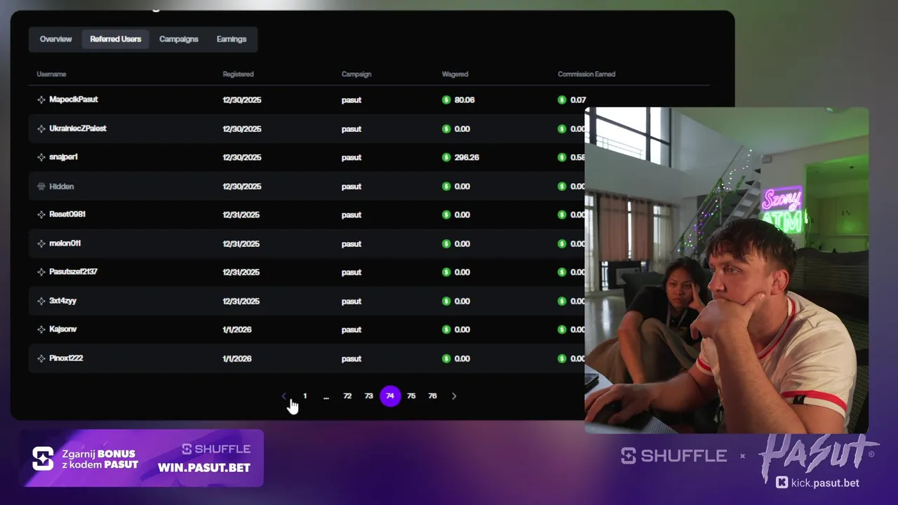Screen dimensions: 898x505
Task: Go to the next page with right chevron
Action: [454, 396]
